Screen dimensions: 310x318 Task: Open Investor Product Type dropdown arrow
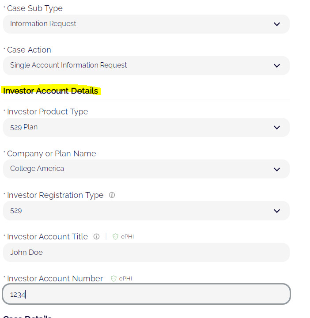(277, 128)
